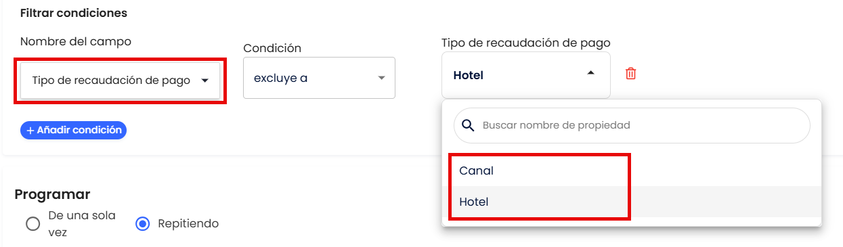Collapse the list using the up caret beside Hotel
The image size is (843, 247).
pos(590,73)
